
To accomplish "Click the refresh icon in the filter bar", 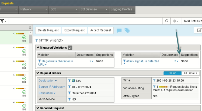I will coord(166,21).
